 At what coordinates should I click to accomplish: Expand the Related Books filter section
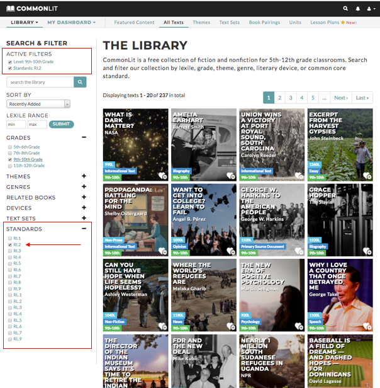(x=84, y=197)
